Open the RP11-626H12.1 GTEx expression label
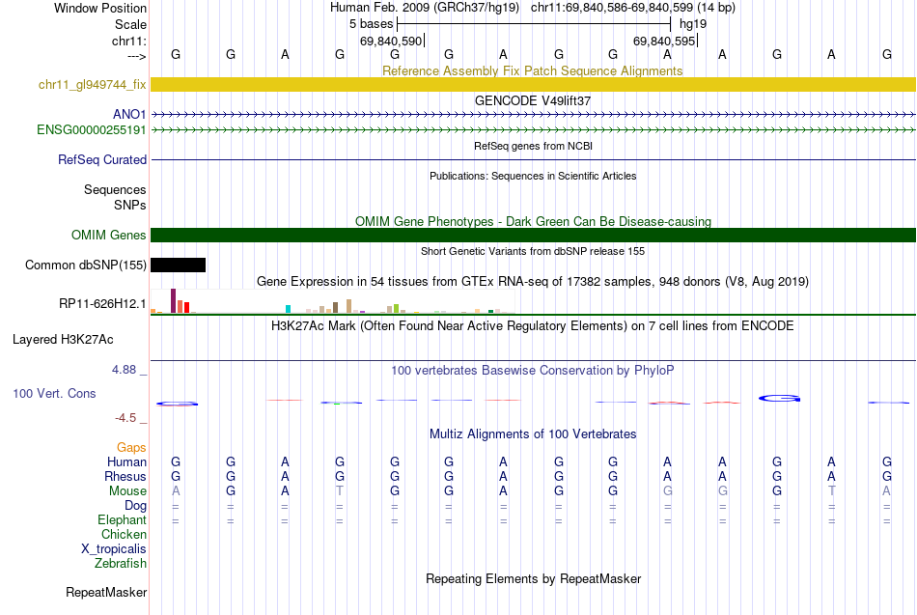Screen dimensions: 917x615 click(x=102, y=303)
